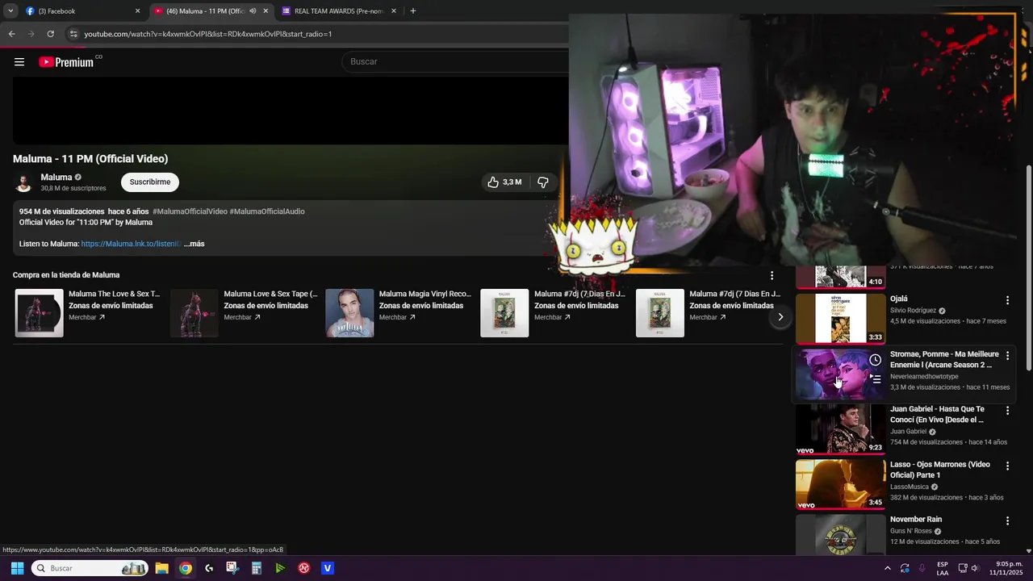Switch ESP LAA keyboard language

(943, 568)
